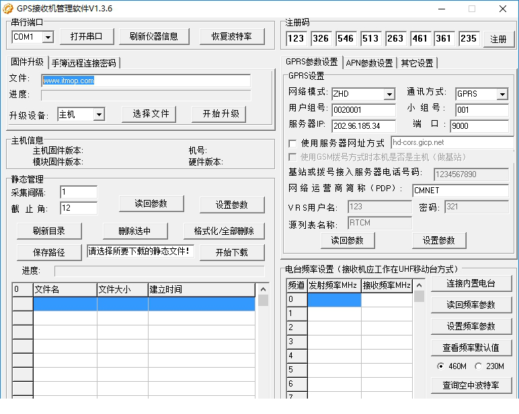Click the 用户组号 field 0020001
This screenshot has height=414, width=519.
364,109
